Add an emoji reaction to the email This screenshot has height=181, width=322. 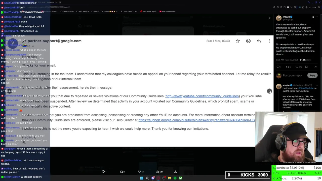pos(248,41)
